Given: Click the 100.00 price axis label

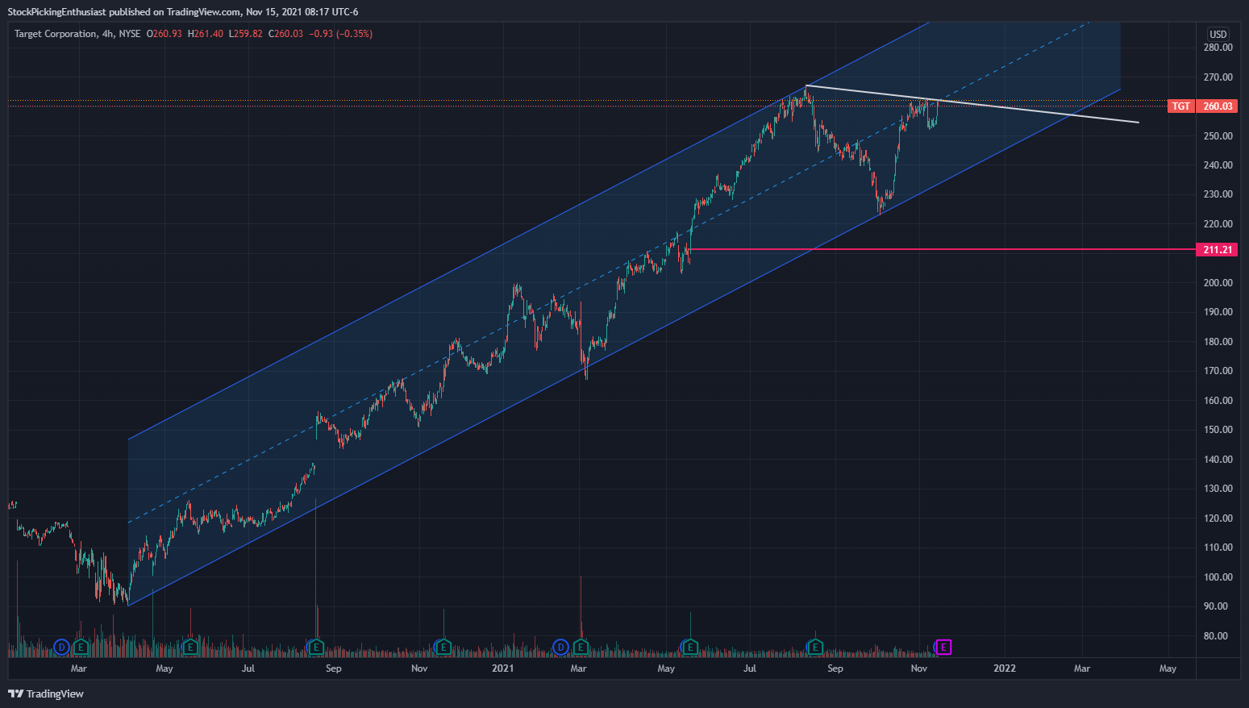Looking at the screenshot, I should (1218, 577).
